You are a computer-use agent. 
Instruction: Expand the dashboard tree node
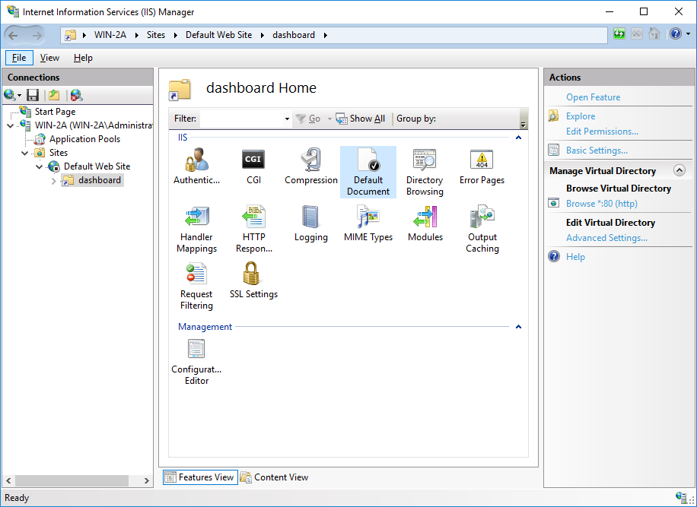coord(53,181)
